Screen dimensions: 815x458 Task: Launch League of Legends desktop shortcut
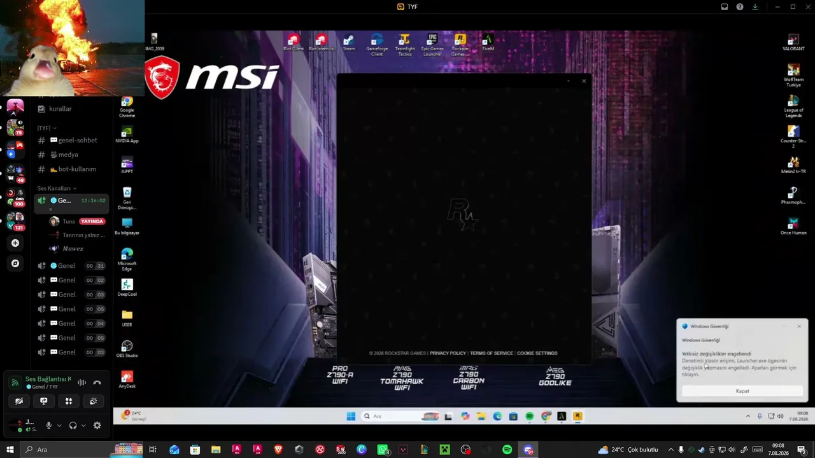(x=793, y=107)
